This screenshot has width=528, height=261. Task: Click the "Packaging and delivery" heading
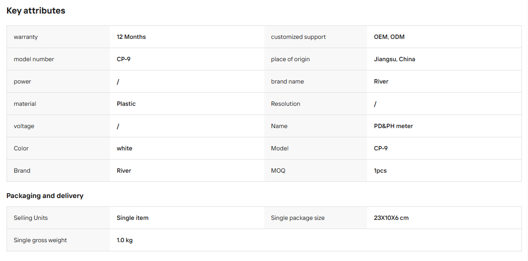45,196
